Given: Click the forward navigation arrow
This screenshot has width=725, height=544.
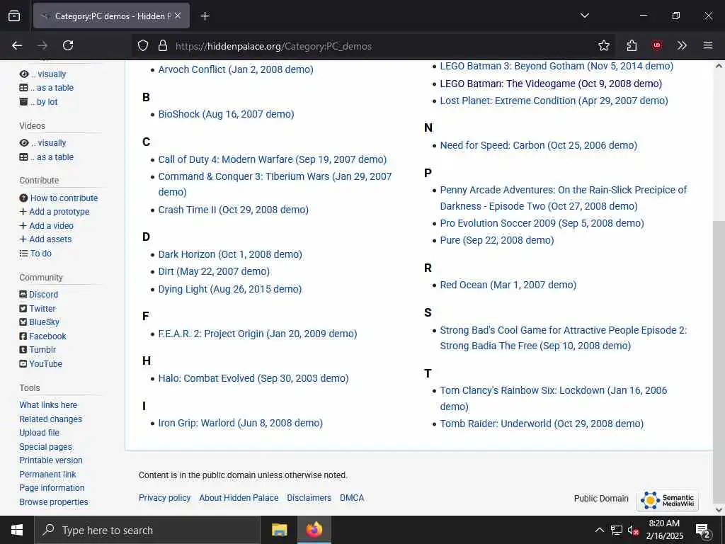Looking at the screenshot, I should pyautogui.click(x=42, y=45).
